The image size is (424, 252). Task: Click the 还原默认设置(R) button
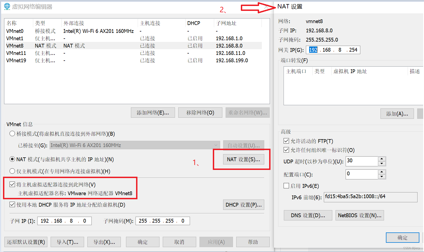[26, 242]
